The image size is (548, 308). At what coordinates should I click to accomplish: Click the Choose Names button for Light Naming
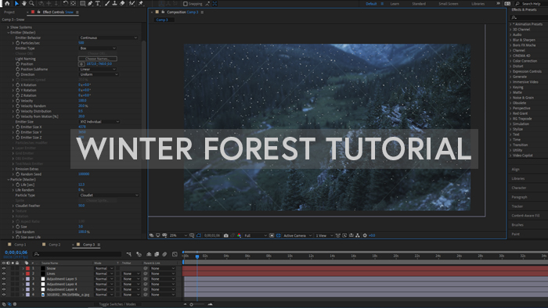point(98,59)
